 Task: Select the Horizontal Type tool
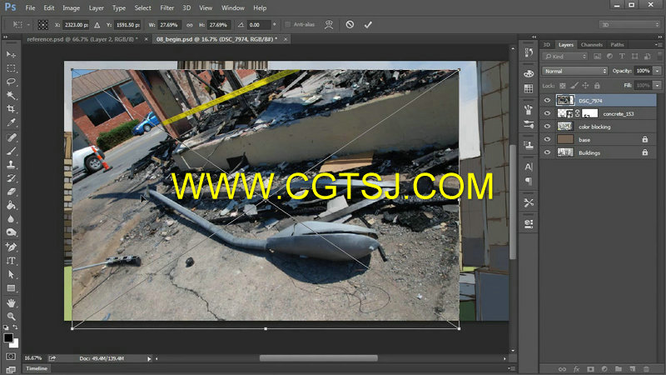(x=11, y=261)
